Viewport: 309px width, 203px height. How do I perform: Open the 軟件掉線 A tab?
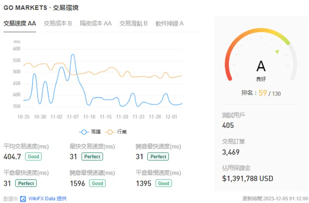coord(170,24)
